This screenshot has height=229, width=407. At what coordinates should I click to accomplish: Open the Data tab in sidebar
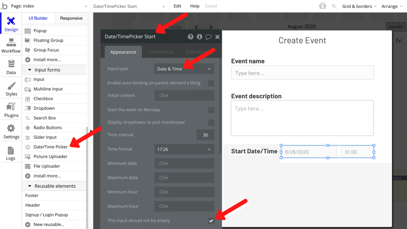pyautogui.click(x=11, y=67)
